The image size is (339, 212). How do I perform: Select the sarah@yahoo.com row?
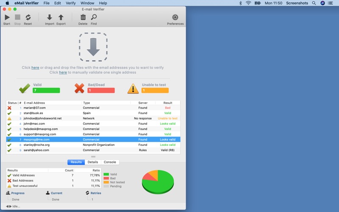[93, 150]
